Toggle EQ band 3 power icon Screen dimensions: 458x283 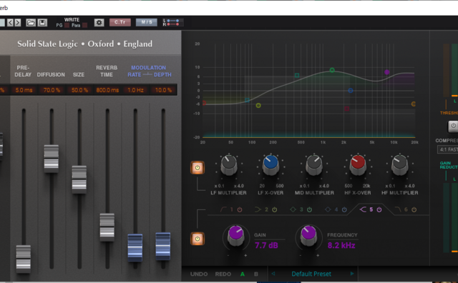309,209
